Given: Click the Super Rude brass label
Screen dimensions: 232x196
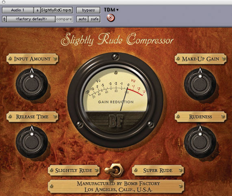Looking at the screenshot, I should point(158,170).
